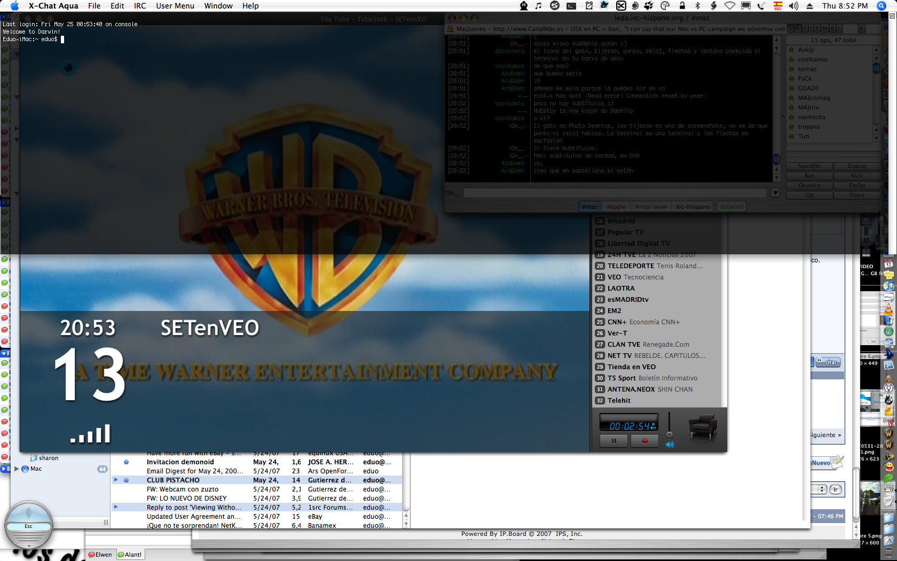
Task: Start recording with the red record button
Action: 644,441
